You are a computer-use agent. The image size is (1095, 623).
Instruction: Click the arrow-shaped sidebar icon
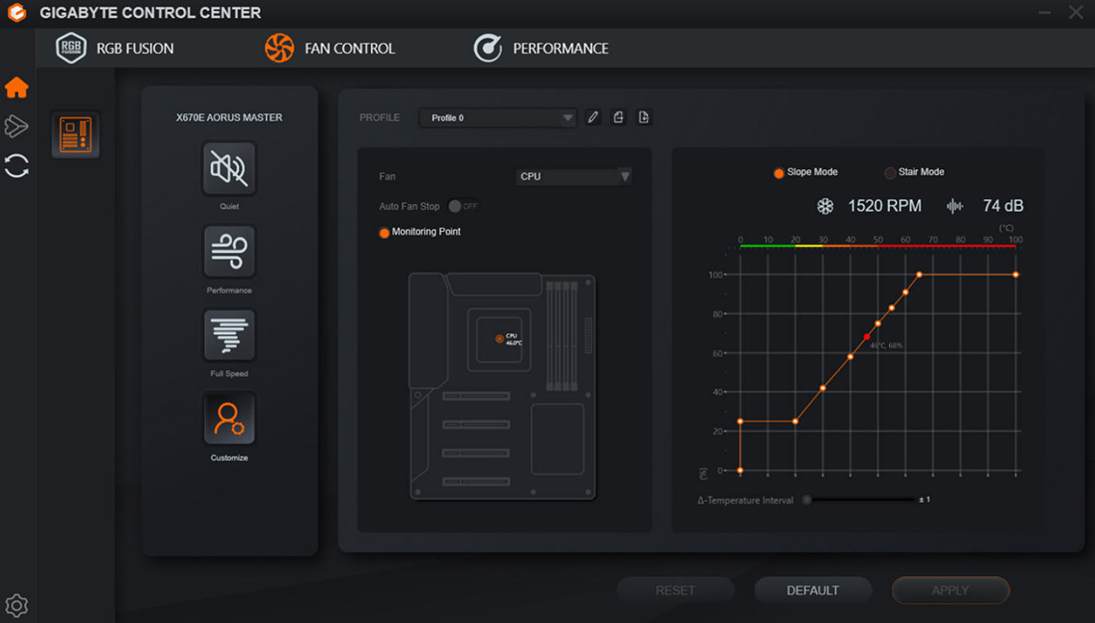[16, 126]
